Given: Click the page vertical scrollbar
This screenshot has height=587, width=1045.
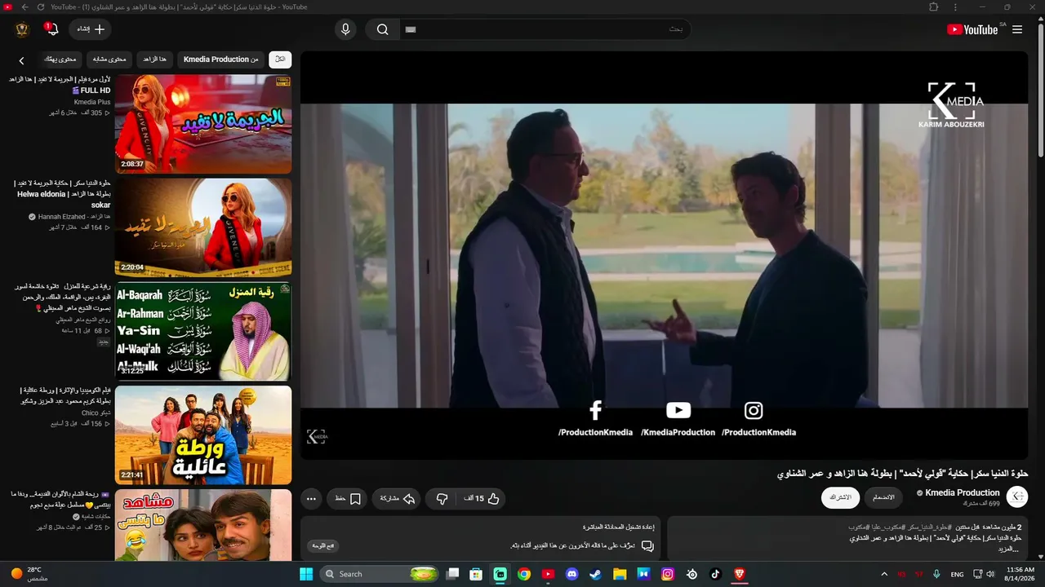Looking at the screenshot, I should (x=1041, y=90).
